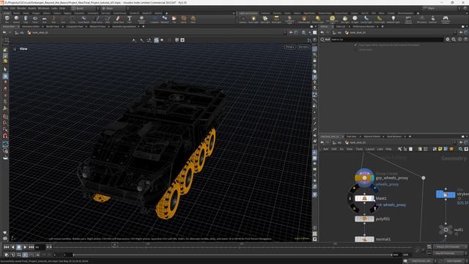The height and width of the screenshot is (264, 469).
Task: Open the Windows menu
Action: coord(43,8)
